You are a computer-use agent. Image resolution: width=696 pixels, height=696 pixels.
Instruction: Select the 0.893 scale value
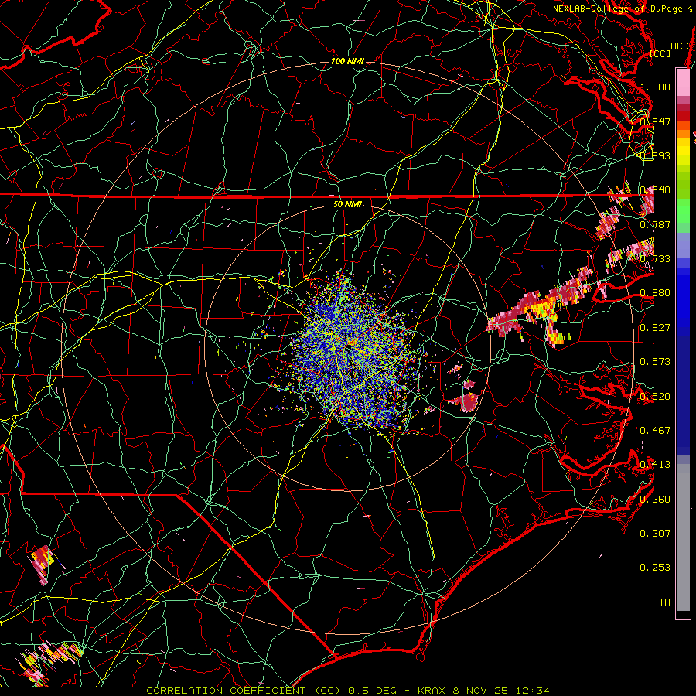[655, 155]
